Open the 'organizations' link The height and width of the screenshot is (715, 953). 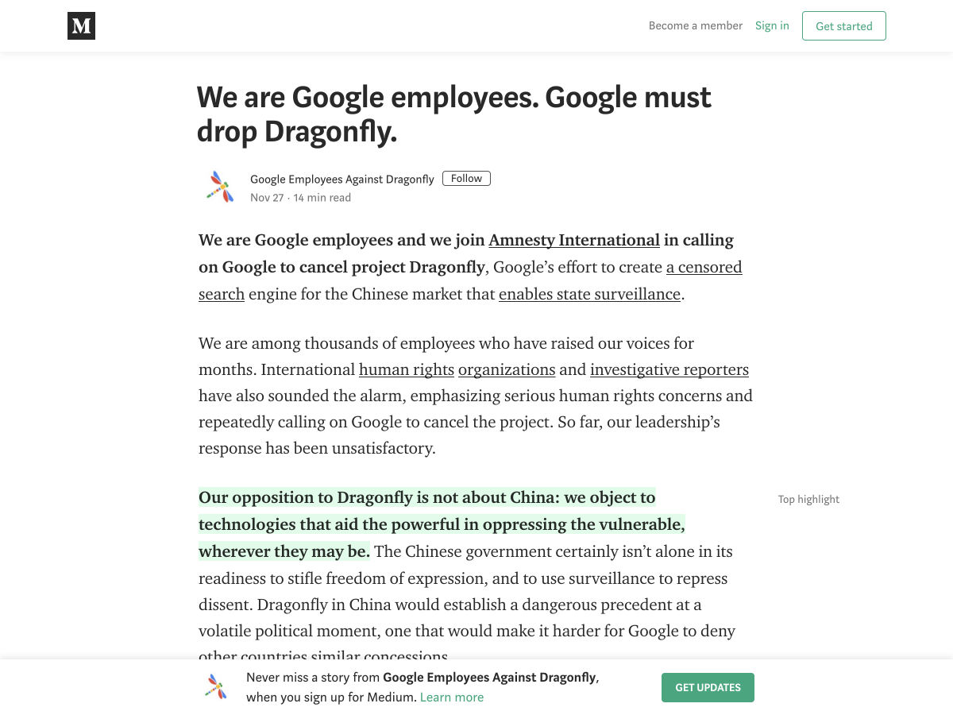[x=507, y=369]
